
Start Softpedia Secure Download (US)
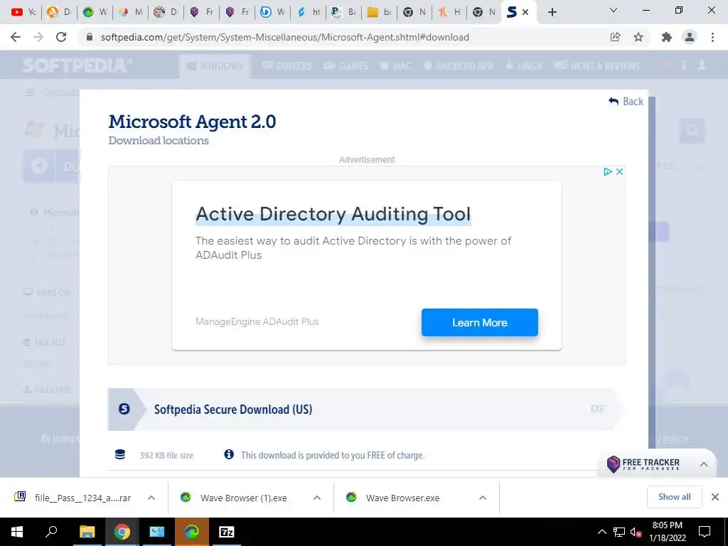[x=366, y=409]
